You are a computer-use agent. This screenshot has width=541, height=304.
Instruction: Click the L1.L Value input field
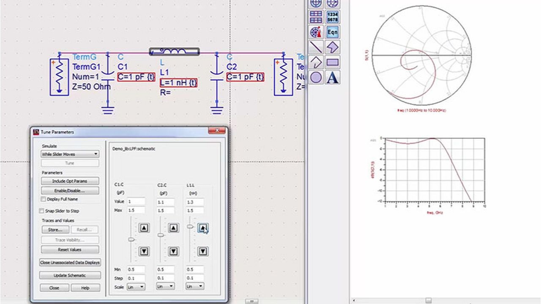click(194, 202)
